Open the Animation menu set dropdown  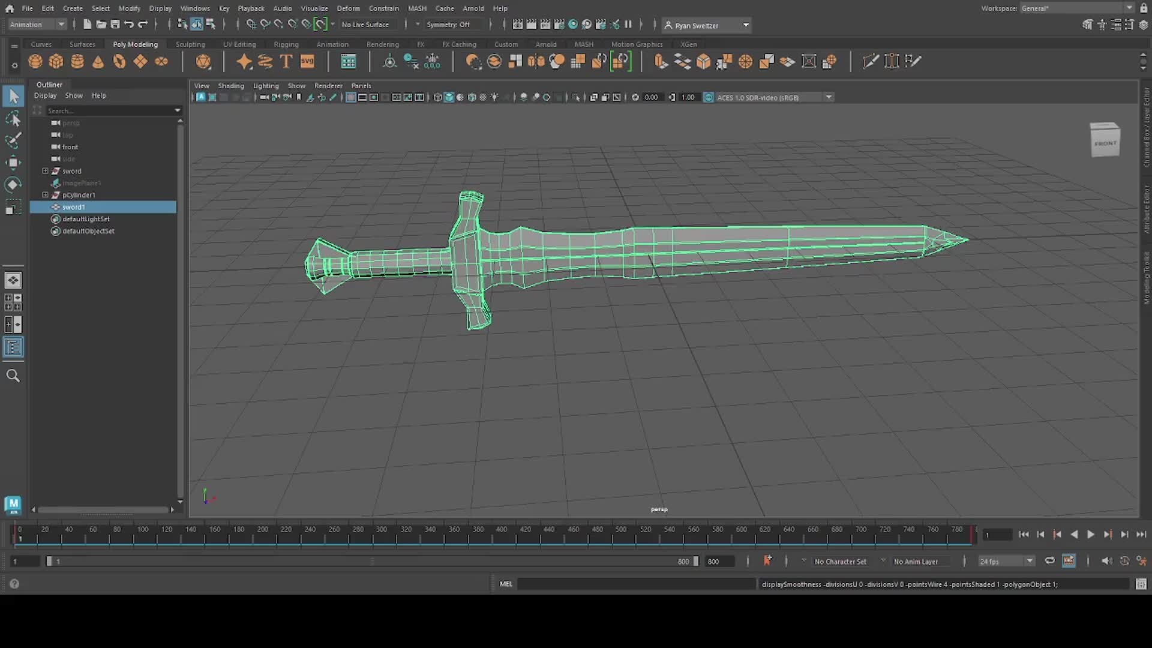pyautogui.click(x=36, y=24)
